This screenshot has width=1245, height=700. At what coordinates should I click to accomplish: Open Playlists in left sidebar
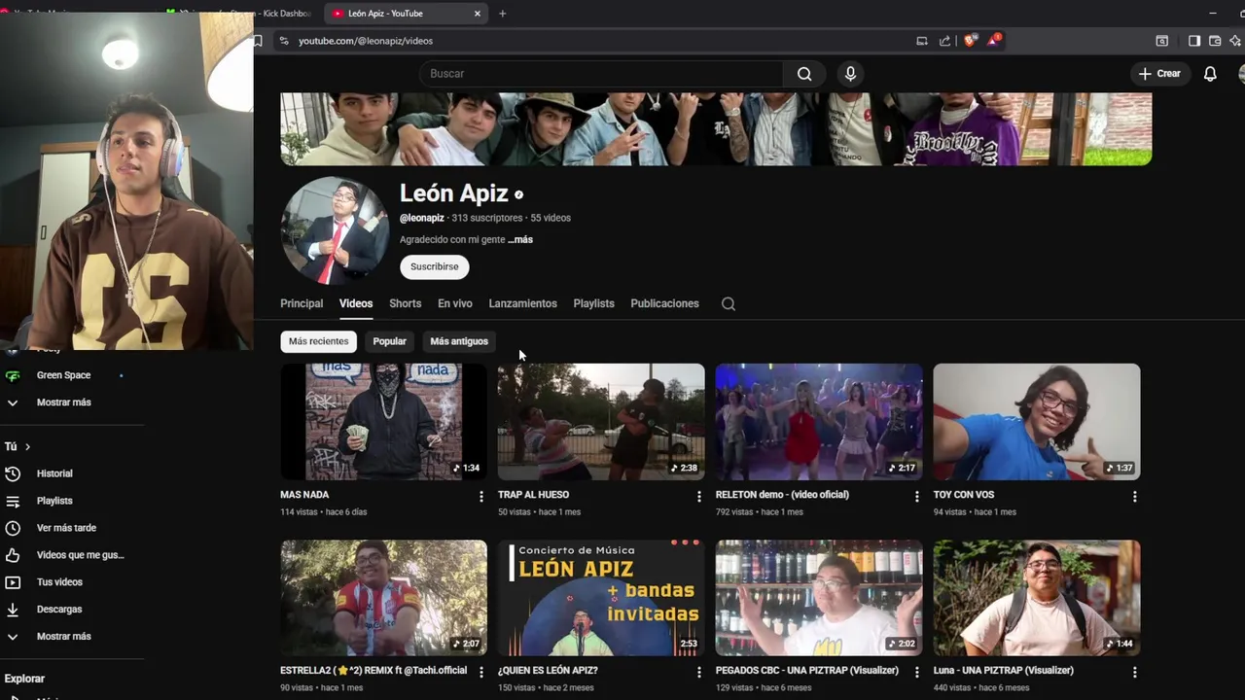point(54,501)
